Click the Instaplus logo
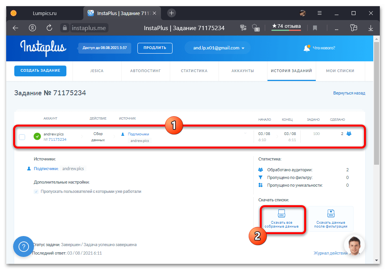 pos(43,47)
